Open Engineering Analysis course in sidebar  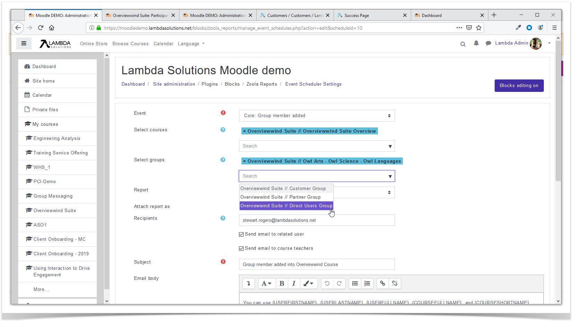tap(57, 138)
